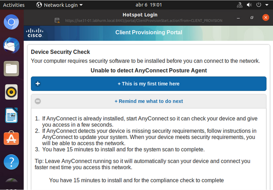Viewport: 273px width, 190px height.
Task: Click step 3 'You have 15 minutes' system scan
Action: [x=123, y=149]
